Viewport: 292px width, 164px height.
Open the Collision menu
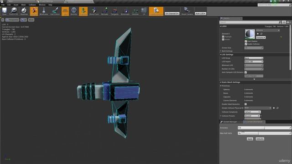(x=32, y=5)
